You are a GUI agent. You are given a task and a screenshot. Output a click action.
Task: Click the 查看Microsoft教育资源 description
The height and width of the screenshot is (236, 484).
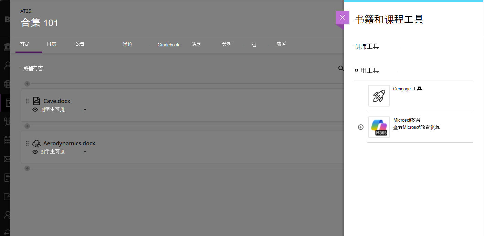pyautogui.click(x=417, y=127)
